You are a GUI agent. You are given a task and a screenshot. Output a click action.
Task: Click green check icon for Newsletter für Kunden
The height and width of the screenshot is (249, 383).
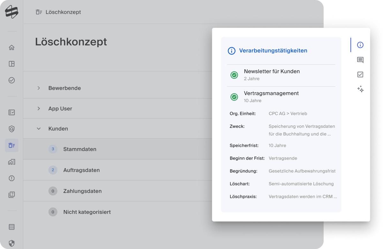click(x=234, y=75)
